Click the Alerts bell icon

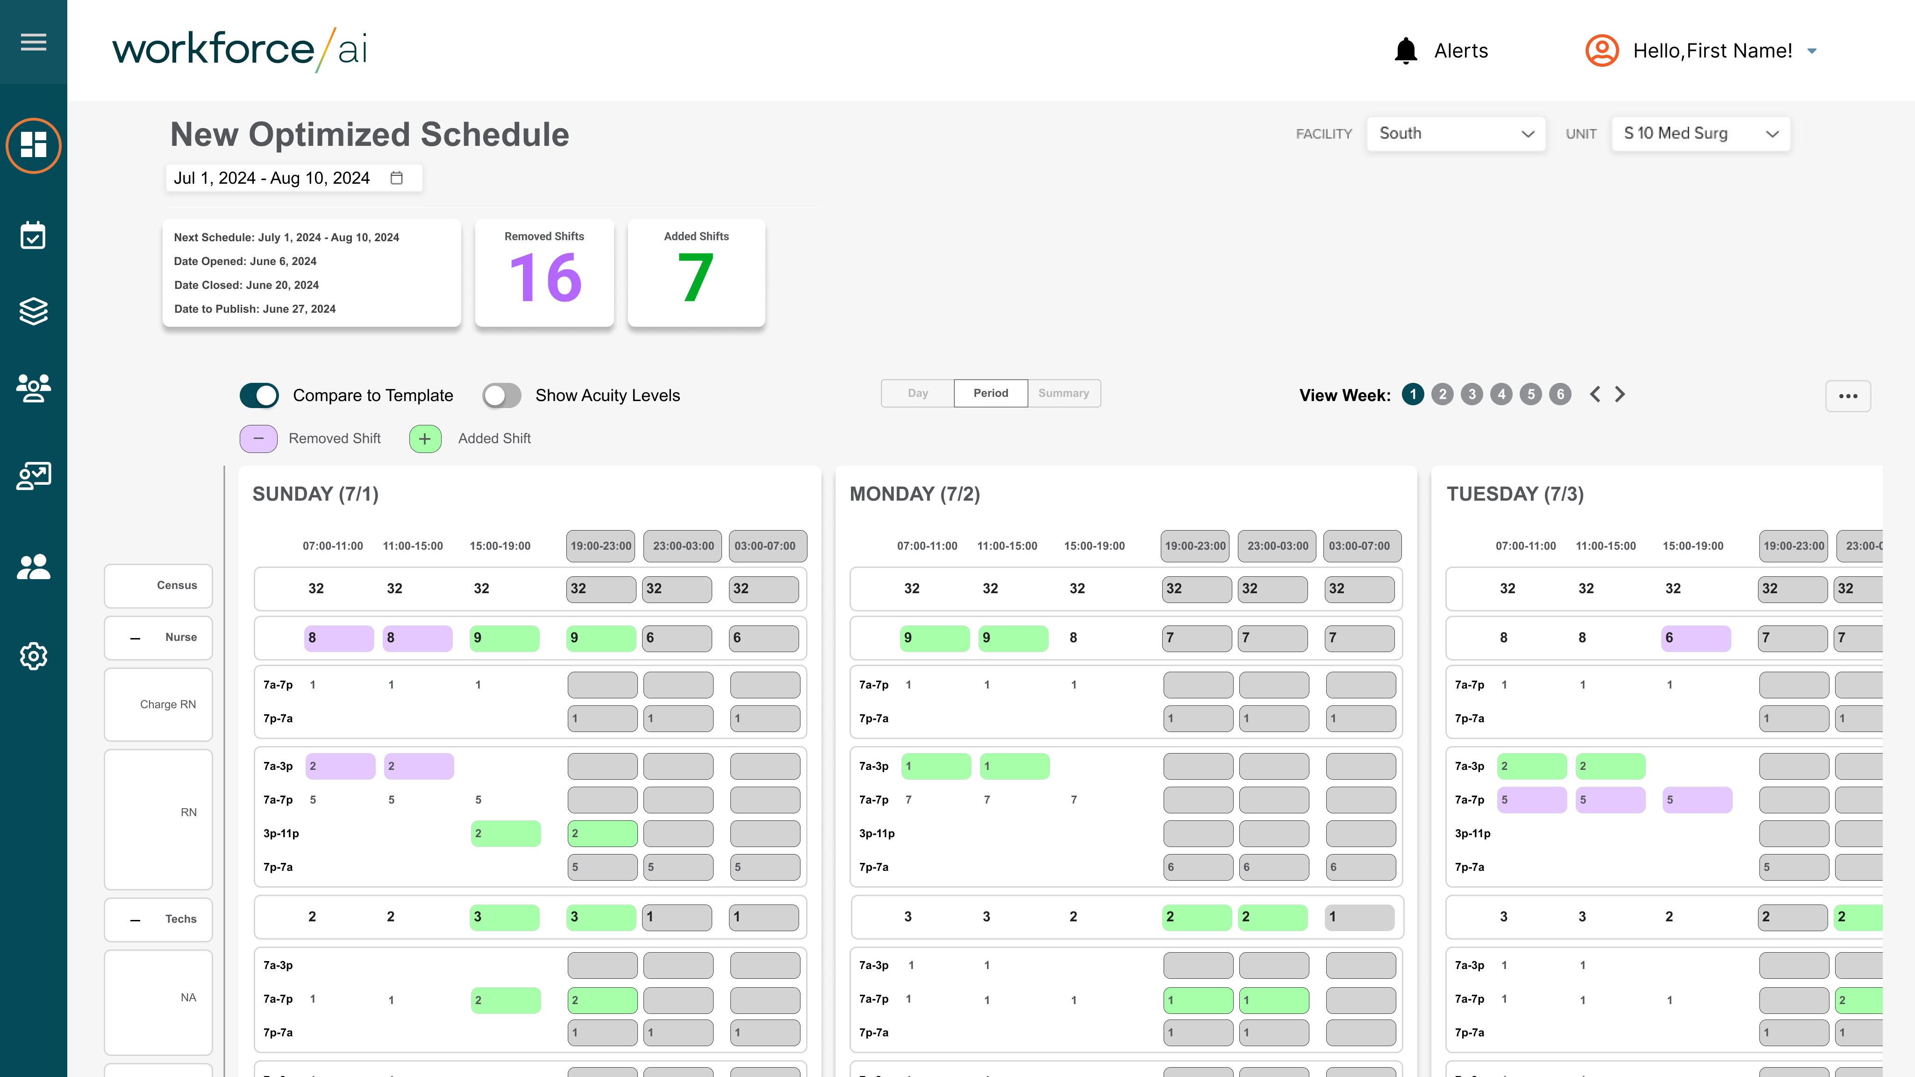click(1405, 50)
